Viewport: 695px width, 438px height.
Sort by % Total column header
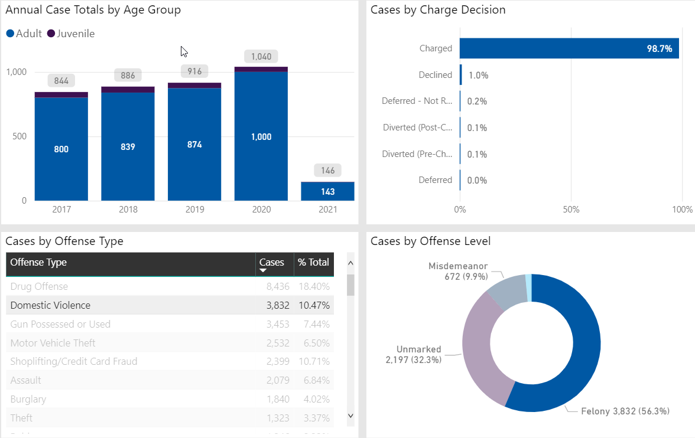[313, 263]
